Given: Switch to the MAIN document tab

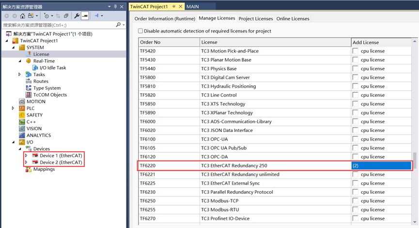Looking at the screenshot, I should tap(193, 6).
